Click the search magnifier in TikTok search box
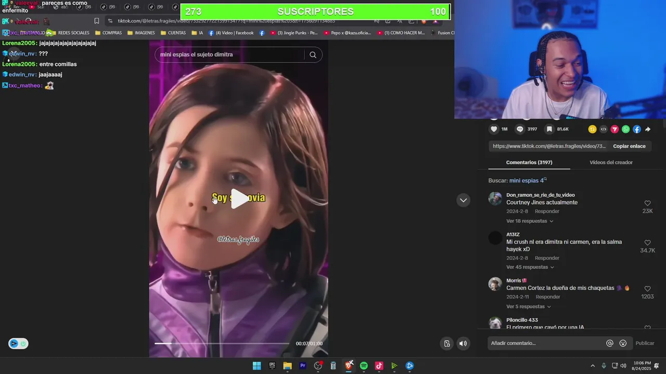This screenshot has width=666, height=374. [313, 55]
